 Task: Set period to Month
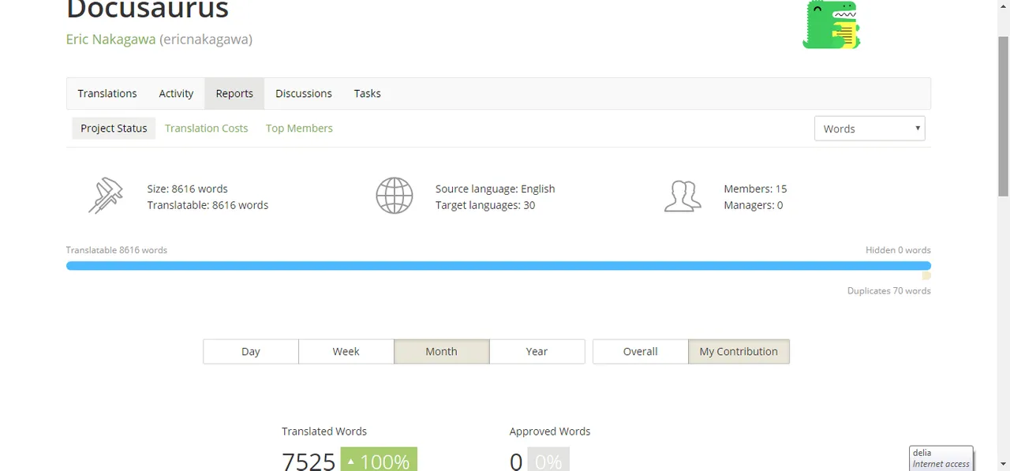(x=442, y=351)
